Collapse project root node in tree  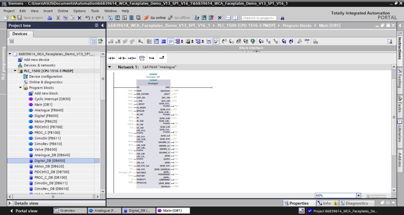tap(10, 54)
